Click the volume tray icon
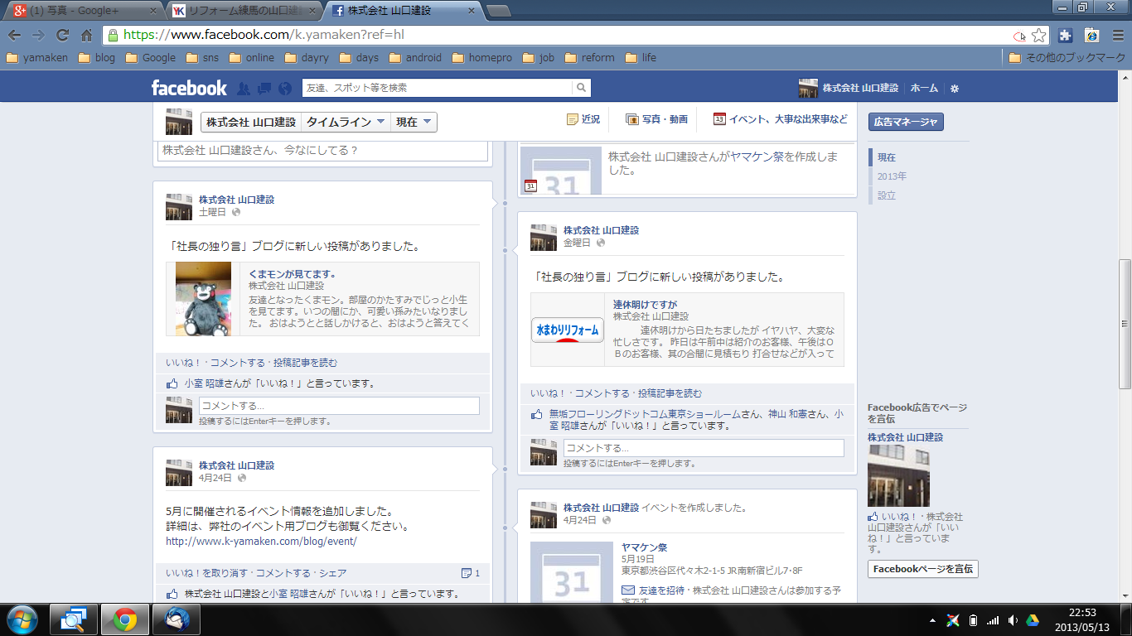The image size is (1132, 636). coord(1013,620)
